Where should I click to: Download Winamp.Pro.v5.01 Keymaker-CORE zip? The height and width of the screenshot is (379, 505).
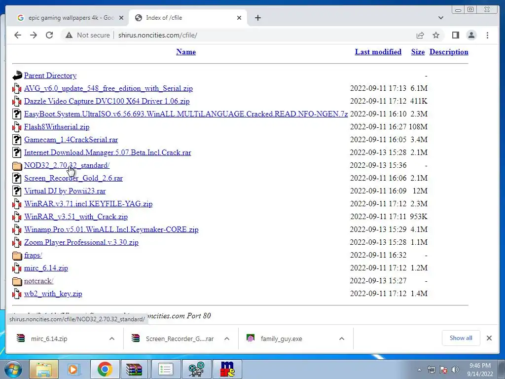(x=111, y=229)
